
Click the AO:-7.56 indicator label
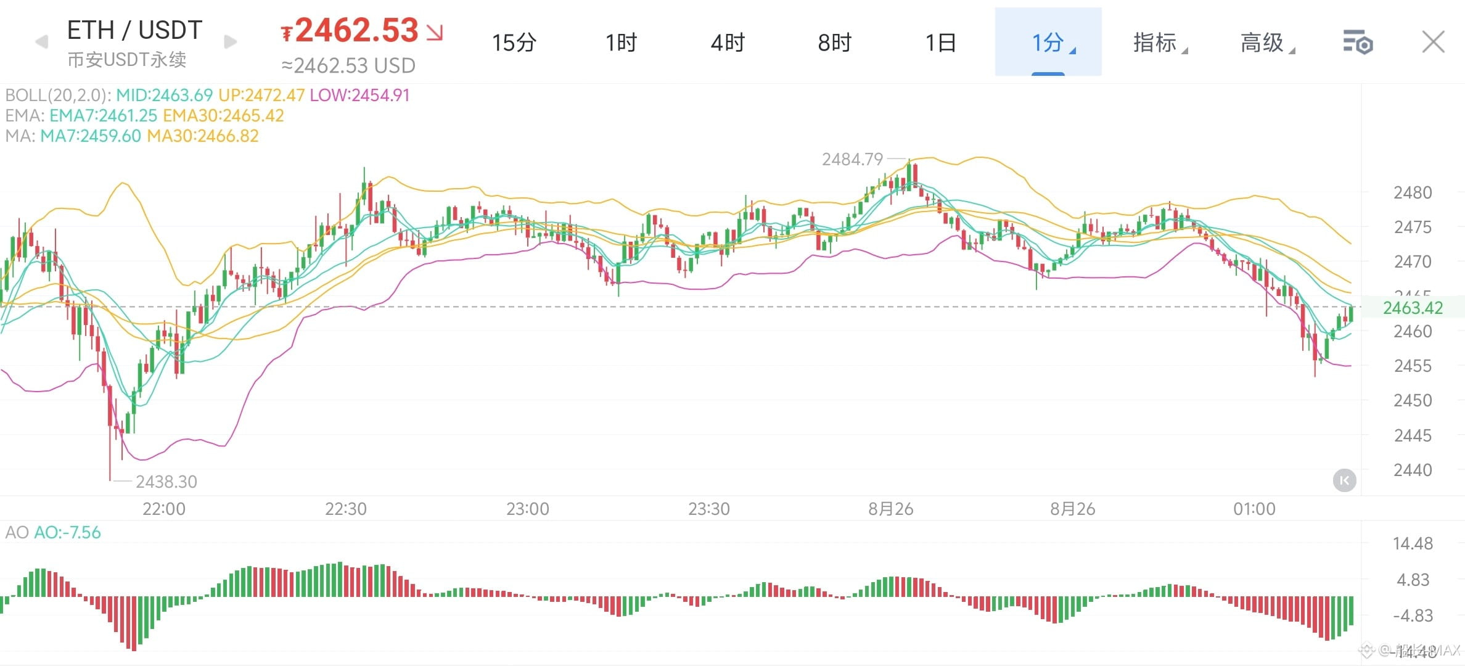click(x=67, y=532)
